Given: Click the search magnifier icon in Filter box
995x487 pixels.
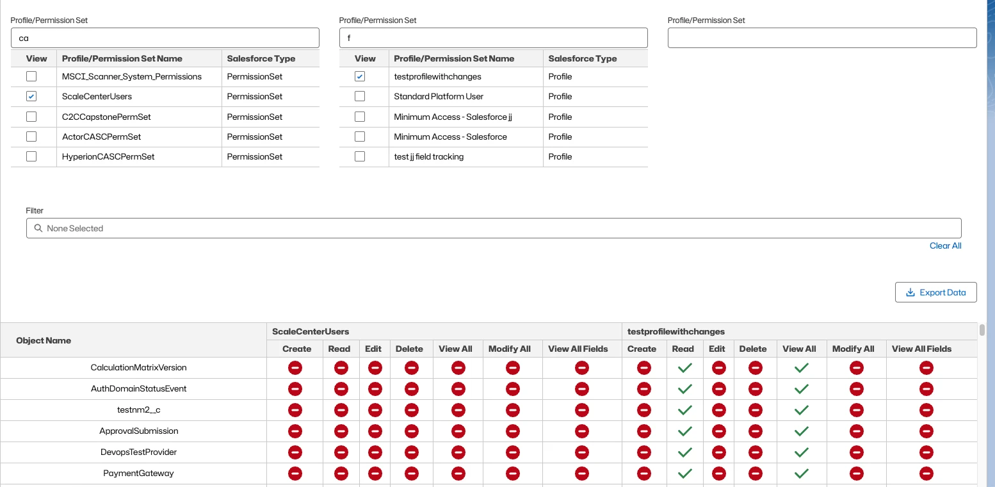Looking at the screenshot, I should coord(38,228).
